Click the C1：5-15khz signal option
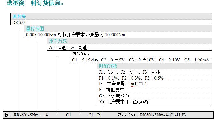Screen dimensions: 218x127 coord(84,60)
